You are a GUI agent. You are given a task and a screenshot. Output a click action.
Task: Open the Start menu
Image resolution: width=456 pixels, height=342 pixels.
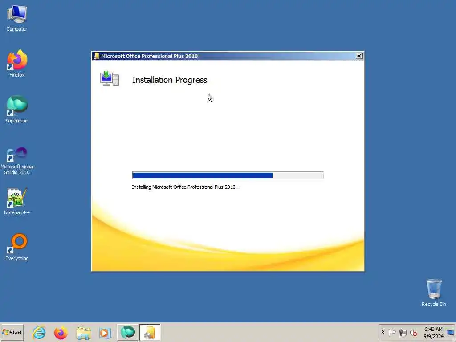[12, 332]
